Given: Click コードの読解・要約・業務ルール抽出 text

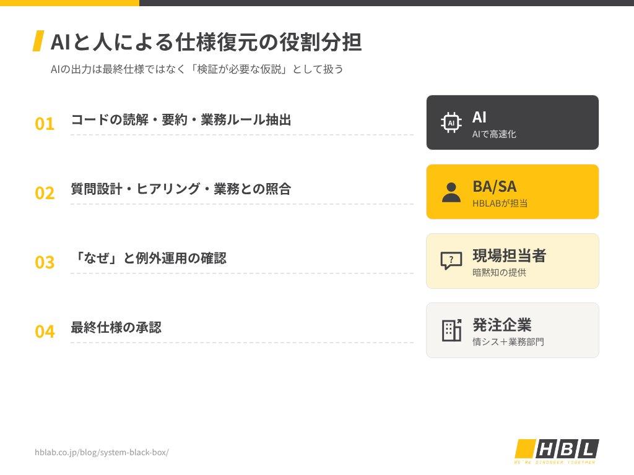Looking at the screenshot, I should point(181,120).
